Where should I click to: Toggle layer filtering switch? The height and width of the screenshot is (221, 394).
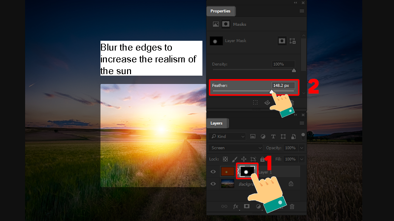click(303, 136)
